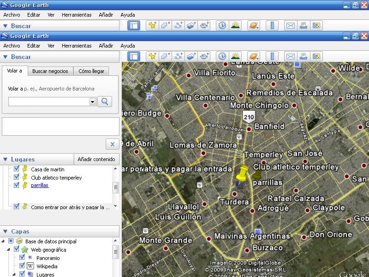
Task: Click the Añadir contenido button
Action: tap(96, 159)
